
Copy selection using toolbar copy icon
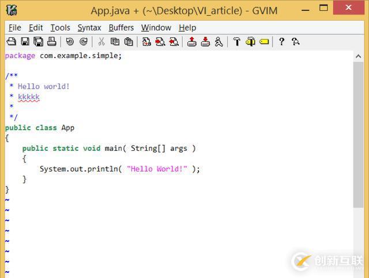pyautogui.click(x=115, y=41)
